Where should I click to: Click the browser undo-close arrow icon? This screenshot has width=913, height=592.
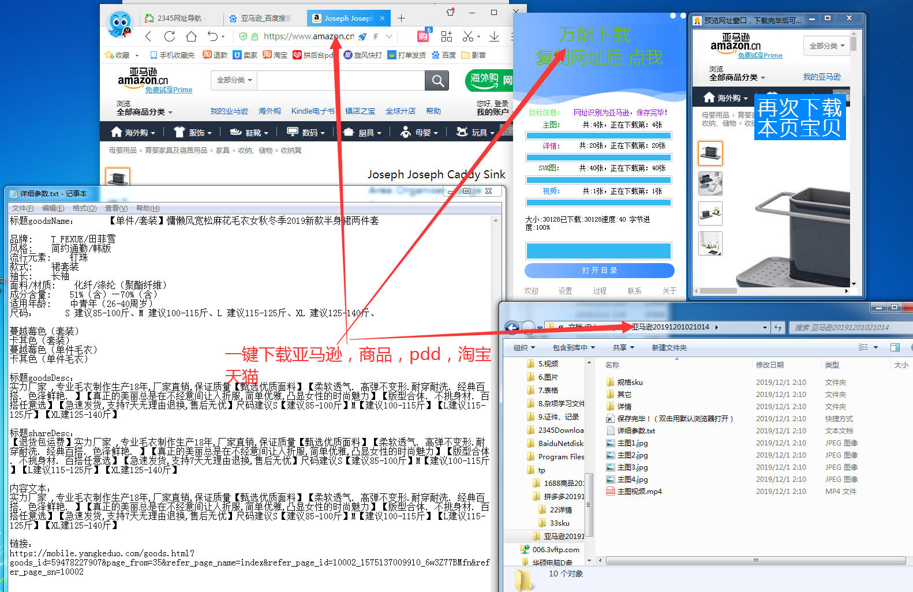pyautogui.click(x=213, y=36)
